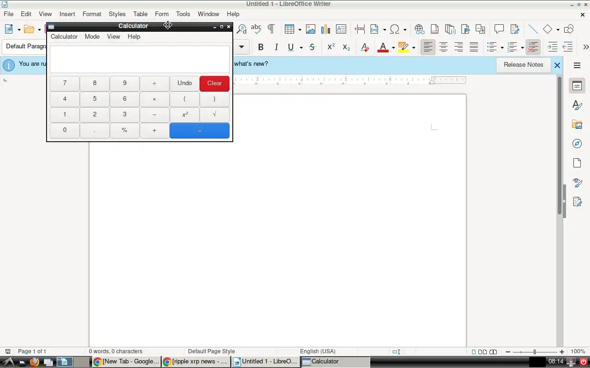Click the Insert Endnote icon
This screenshot has width=590, height=368.
click(450, 29)
